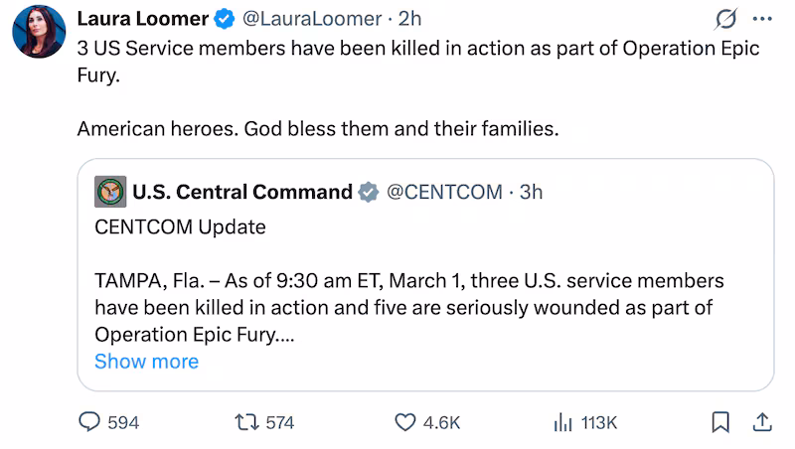Viewport: 795px width, 449px height.
Task: Click the 2h post timestamp
Action: pos(410,19)
